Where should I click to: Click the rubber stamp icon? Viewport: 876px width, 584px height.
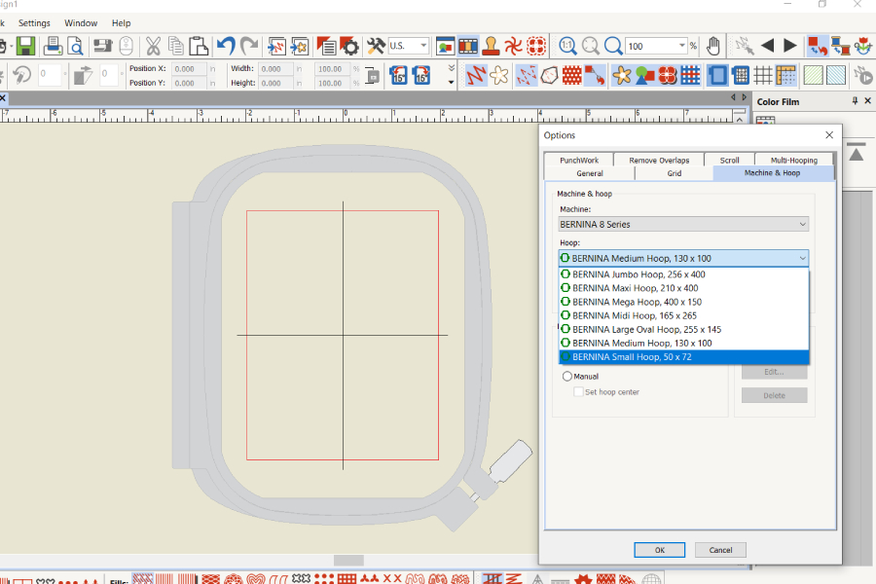tap(492, 46)
